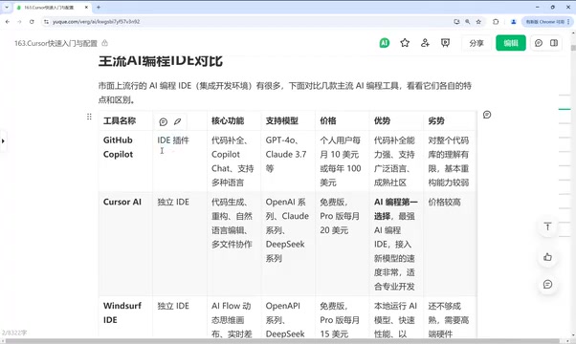Click the 支持模型 header cell
The image size is (576, 344).
[288, 120]
